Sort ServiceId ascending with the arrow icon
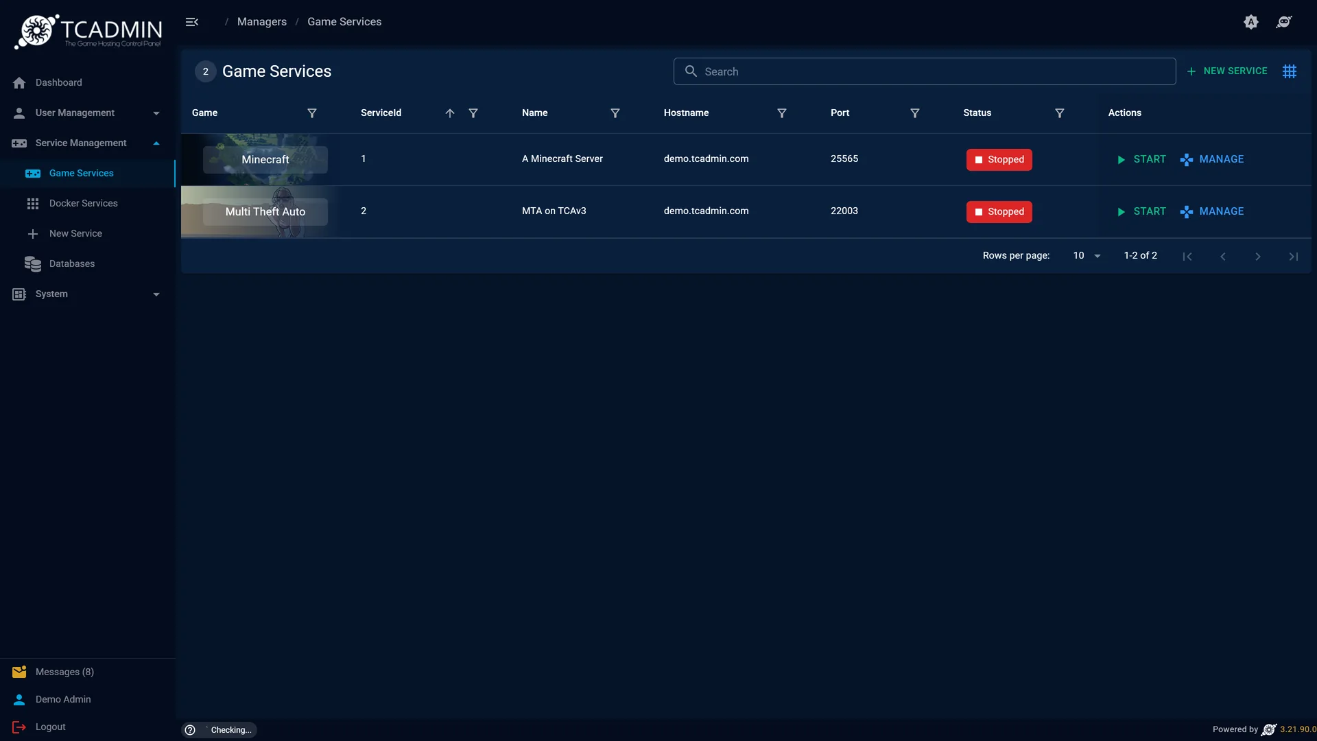The image size is (1317, 741). pos(450,113)
